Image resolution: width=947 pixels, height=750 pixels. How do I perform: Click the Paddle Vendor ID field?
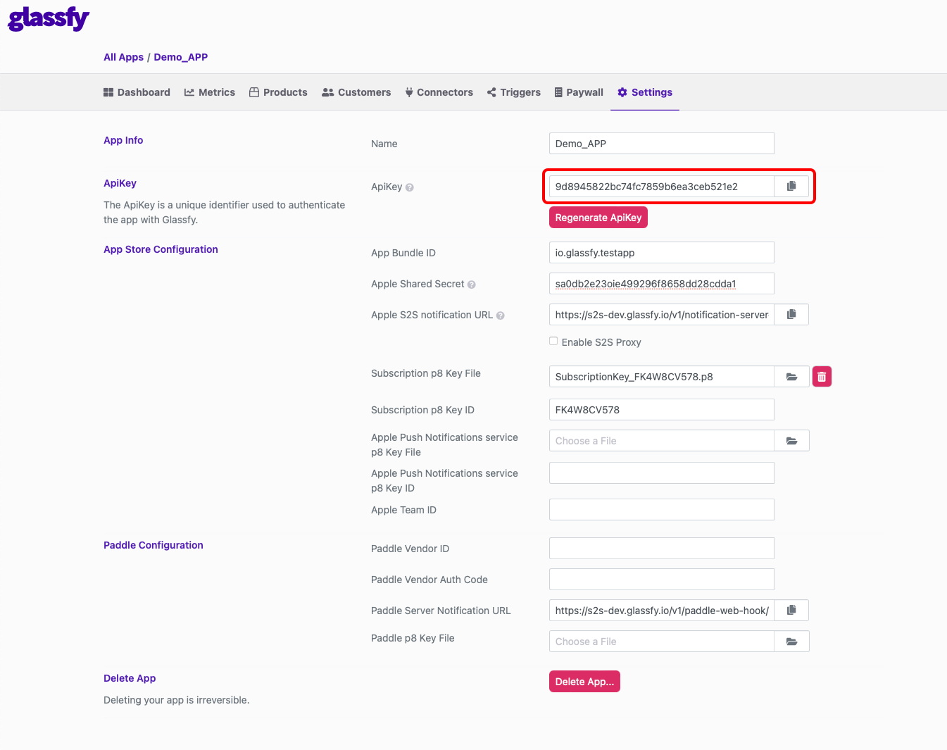(662, 549)
